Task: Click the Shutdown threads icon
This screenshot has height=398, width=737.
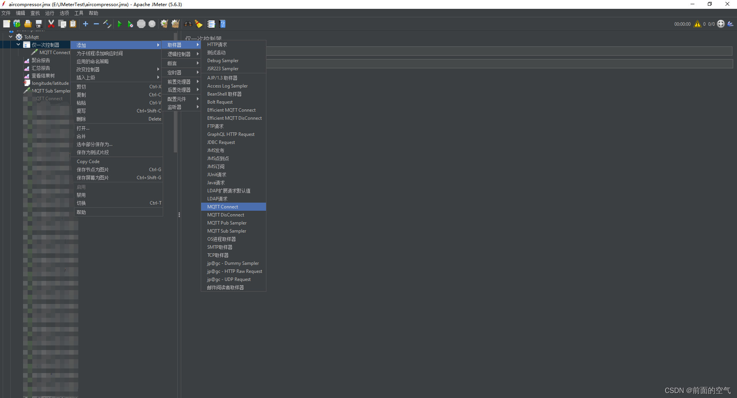Action: tap(152, 24)
